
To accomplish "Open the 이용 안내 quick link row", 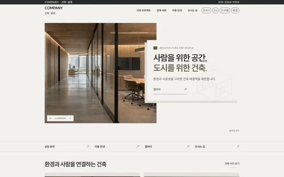I will (117, 146).
